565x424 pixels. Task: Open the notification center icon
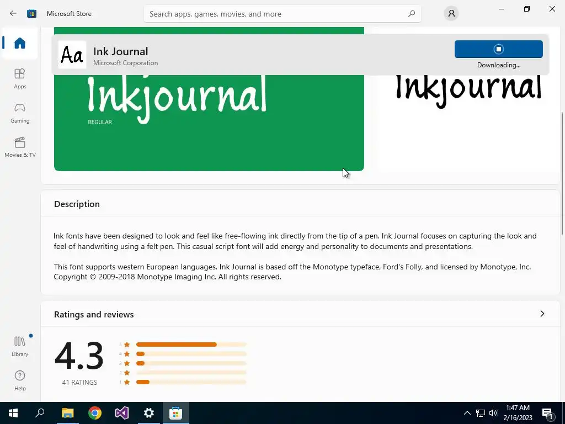pyautogui.click(x=548, y=413)
